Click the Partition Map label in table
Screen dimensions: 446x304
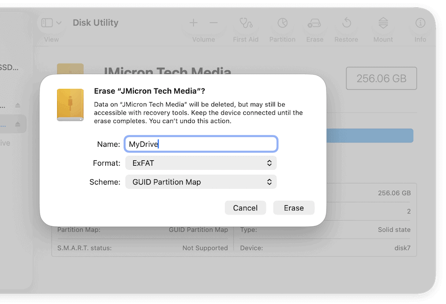point(79,229)
